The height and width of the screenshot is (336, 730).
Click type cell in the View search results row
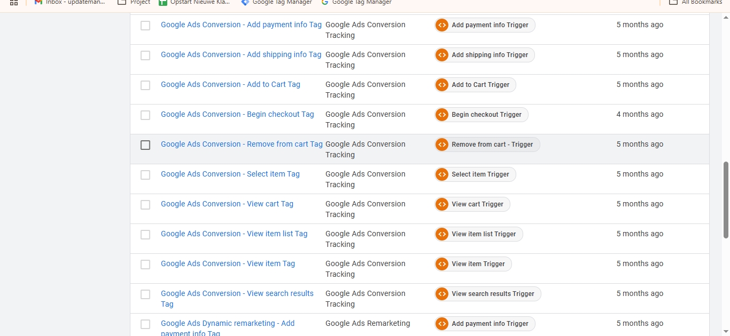click(x=366, y=299)
